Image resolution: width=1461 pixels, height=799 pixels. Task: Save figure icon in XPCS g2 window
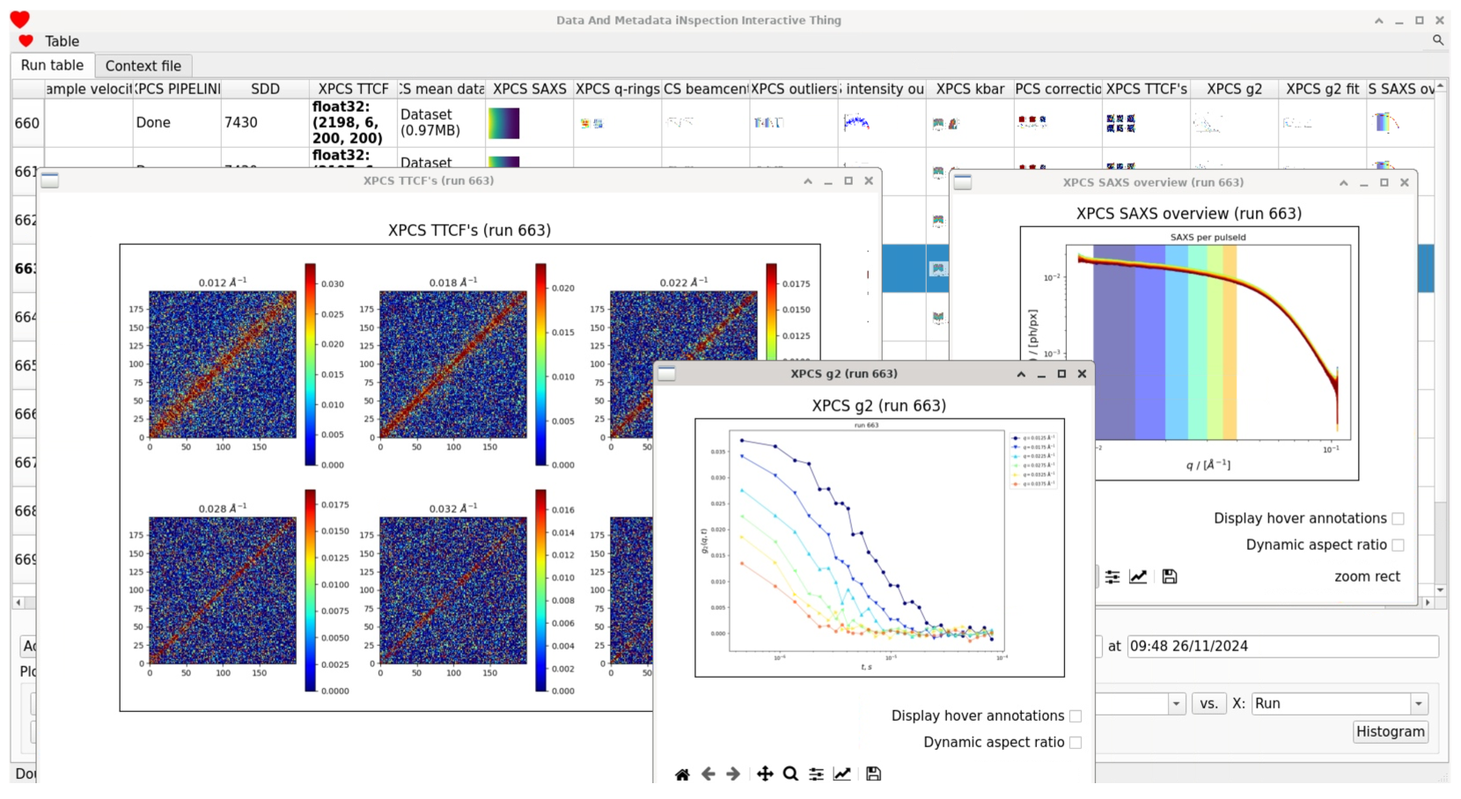[x=873, y=774]
